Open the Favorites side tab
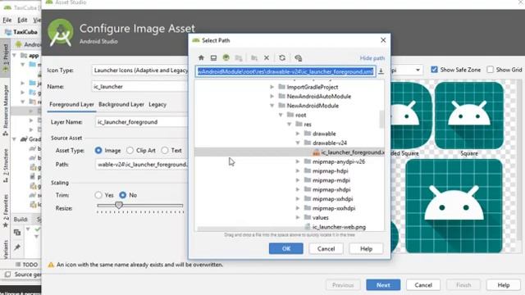Viewport: 525px width, 295px height. [x=6, y=211]
